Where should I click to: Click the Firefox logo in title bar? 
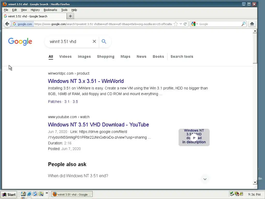coord(5,4)
